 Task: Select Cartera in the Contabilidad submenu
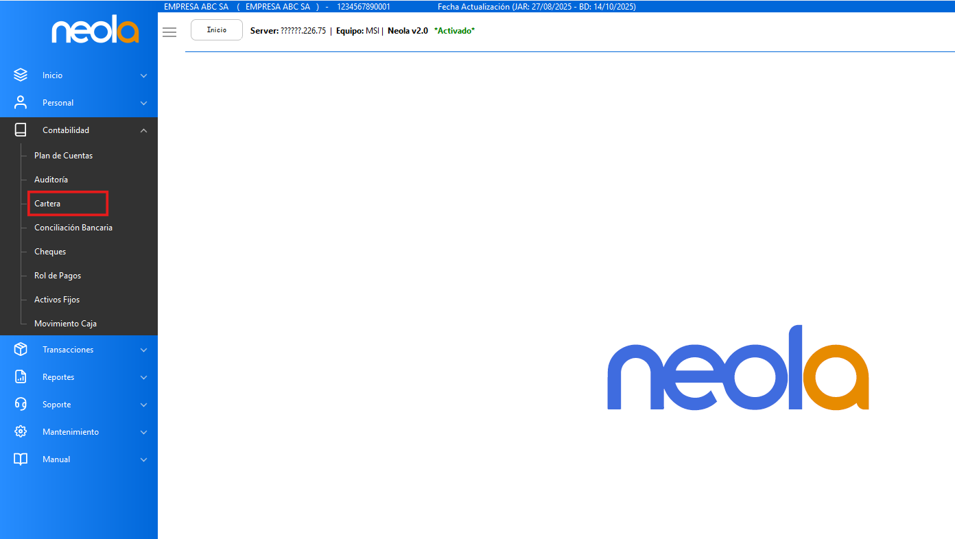[47, 204]
